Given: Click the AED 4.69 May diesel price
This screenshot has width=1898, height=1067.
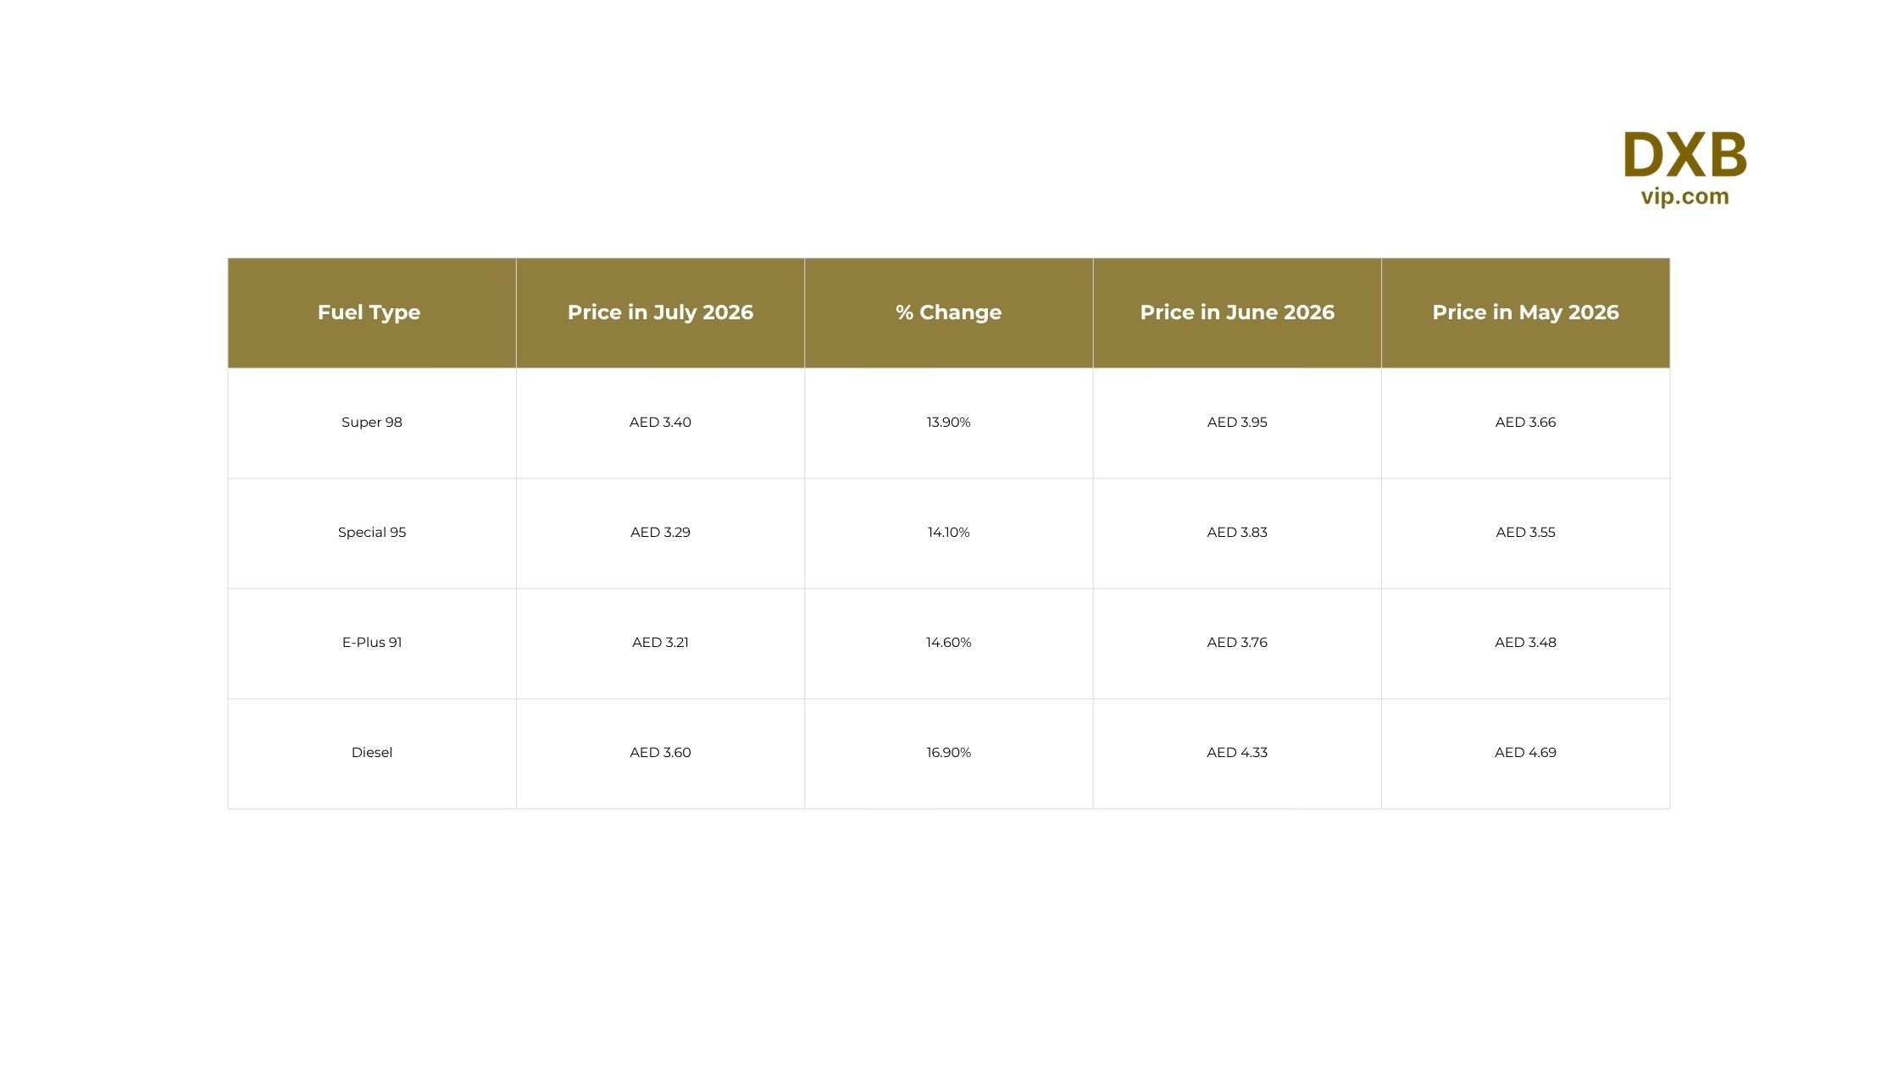Looking at the screenshot, I should 1525,753.
